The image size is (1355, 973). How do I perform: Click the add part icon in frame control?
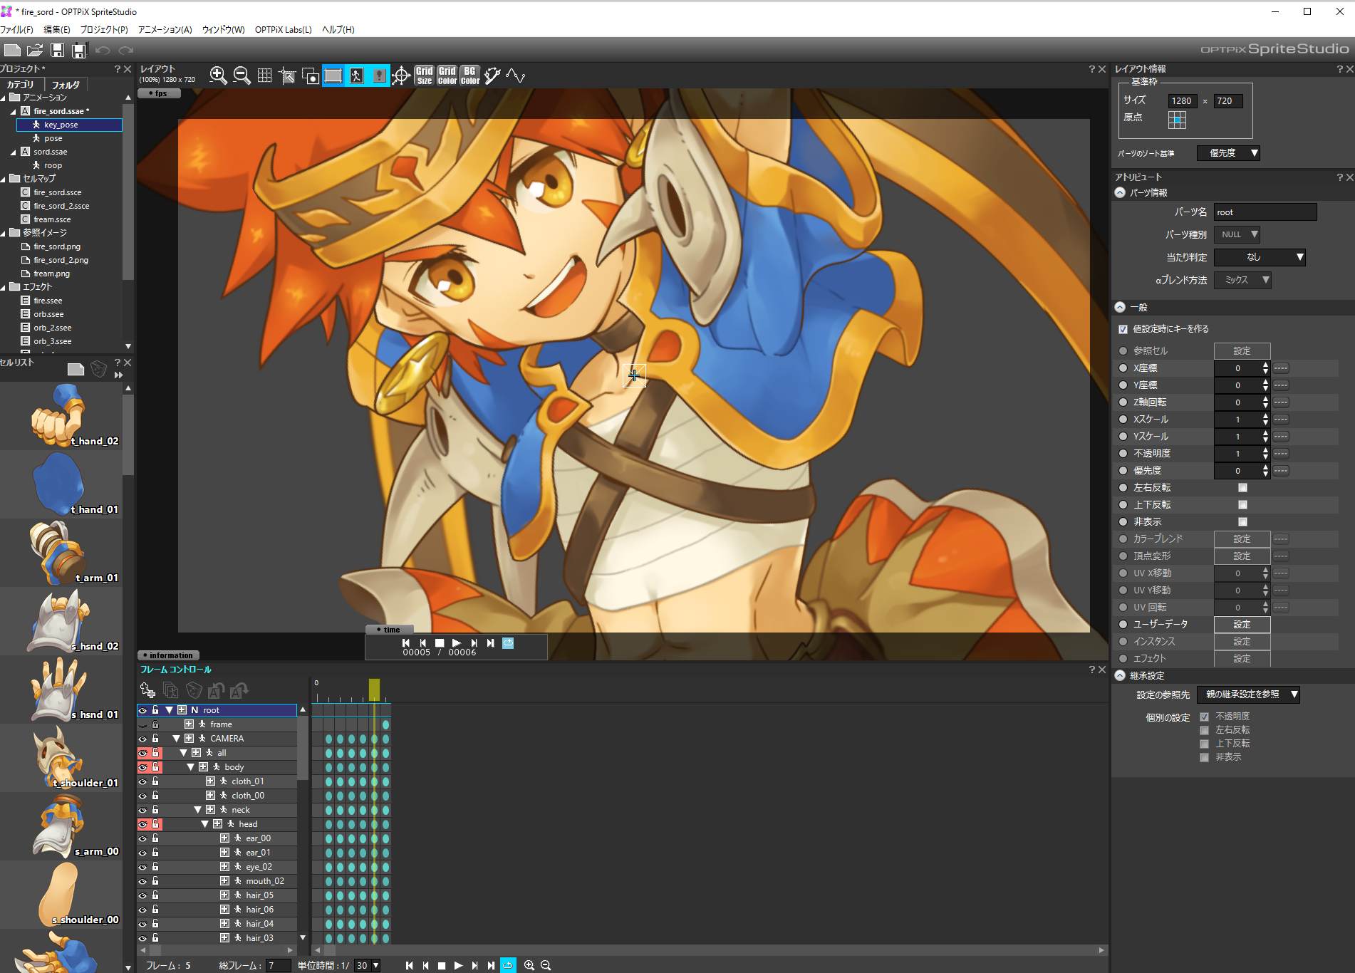147,690
